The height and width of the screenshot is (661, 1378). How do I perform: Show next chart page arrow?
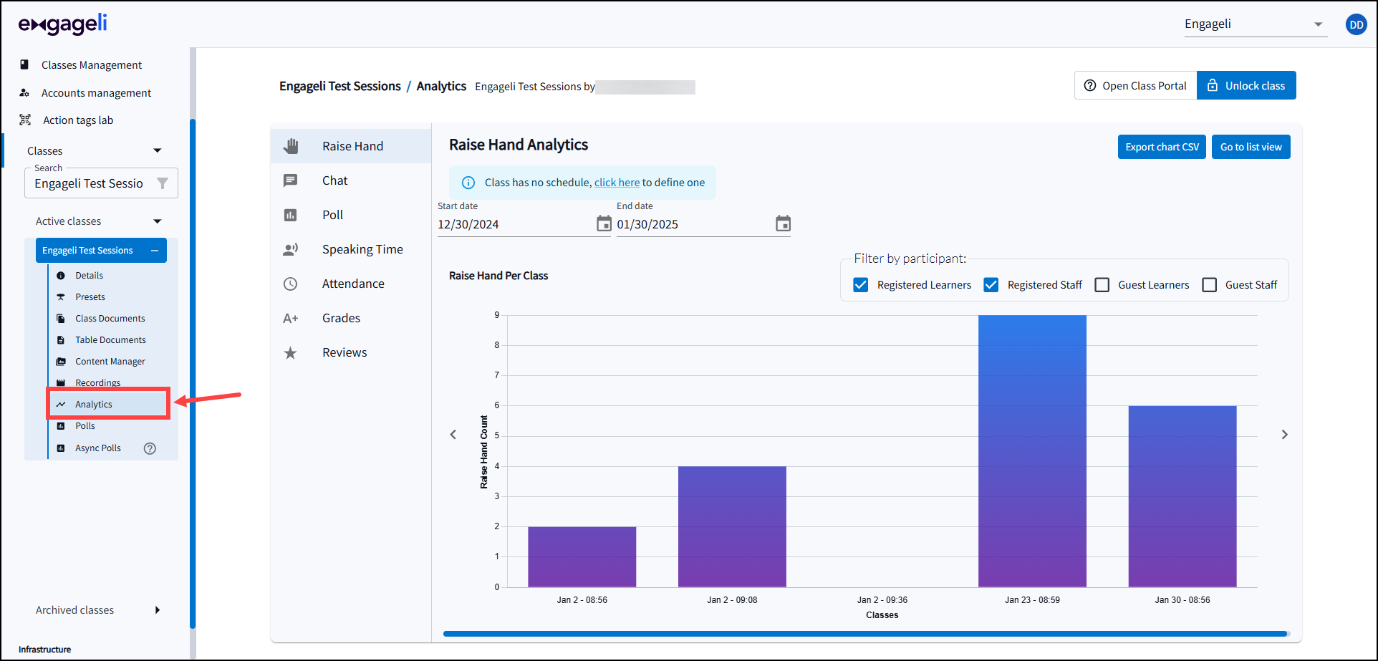click(x=1285, y=435)
